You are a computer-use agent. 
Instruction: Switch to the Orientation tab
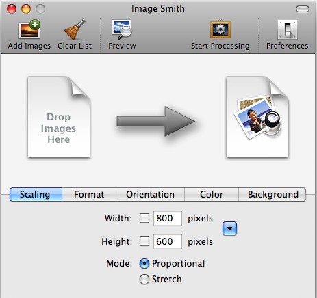[x=150, y=194]
